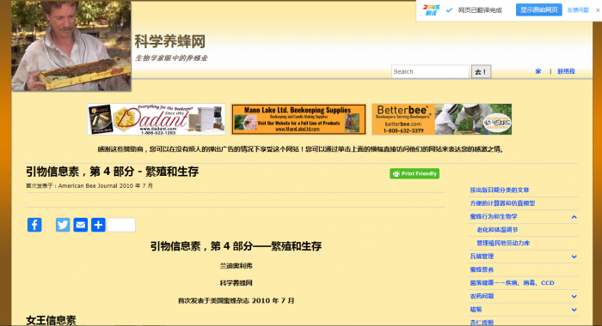602x326 pixels.
Task: Open the Mann Lake Ltd. banner
Action: (x=298, y=119)
